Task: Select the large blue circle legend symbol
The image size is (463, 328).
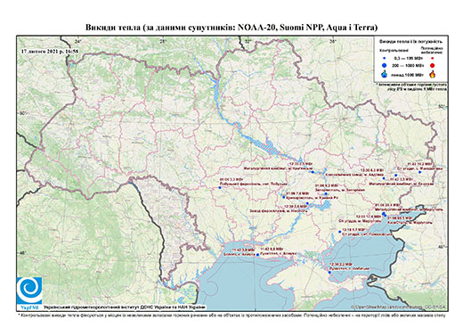Action: click(384, 65)
